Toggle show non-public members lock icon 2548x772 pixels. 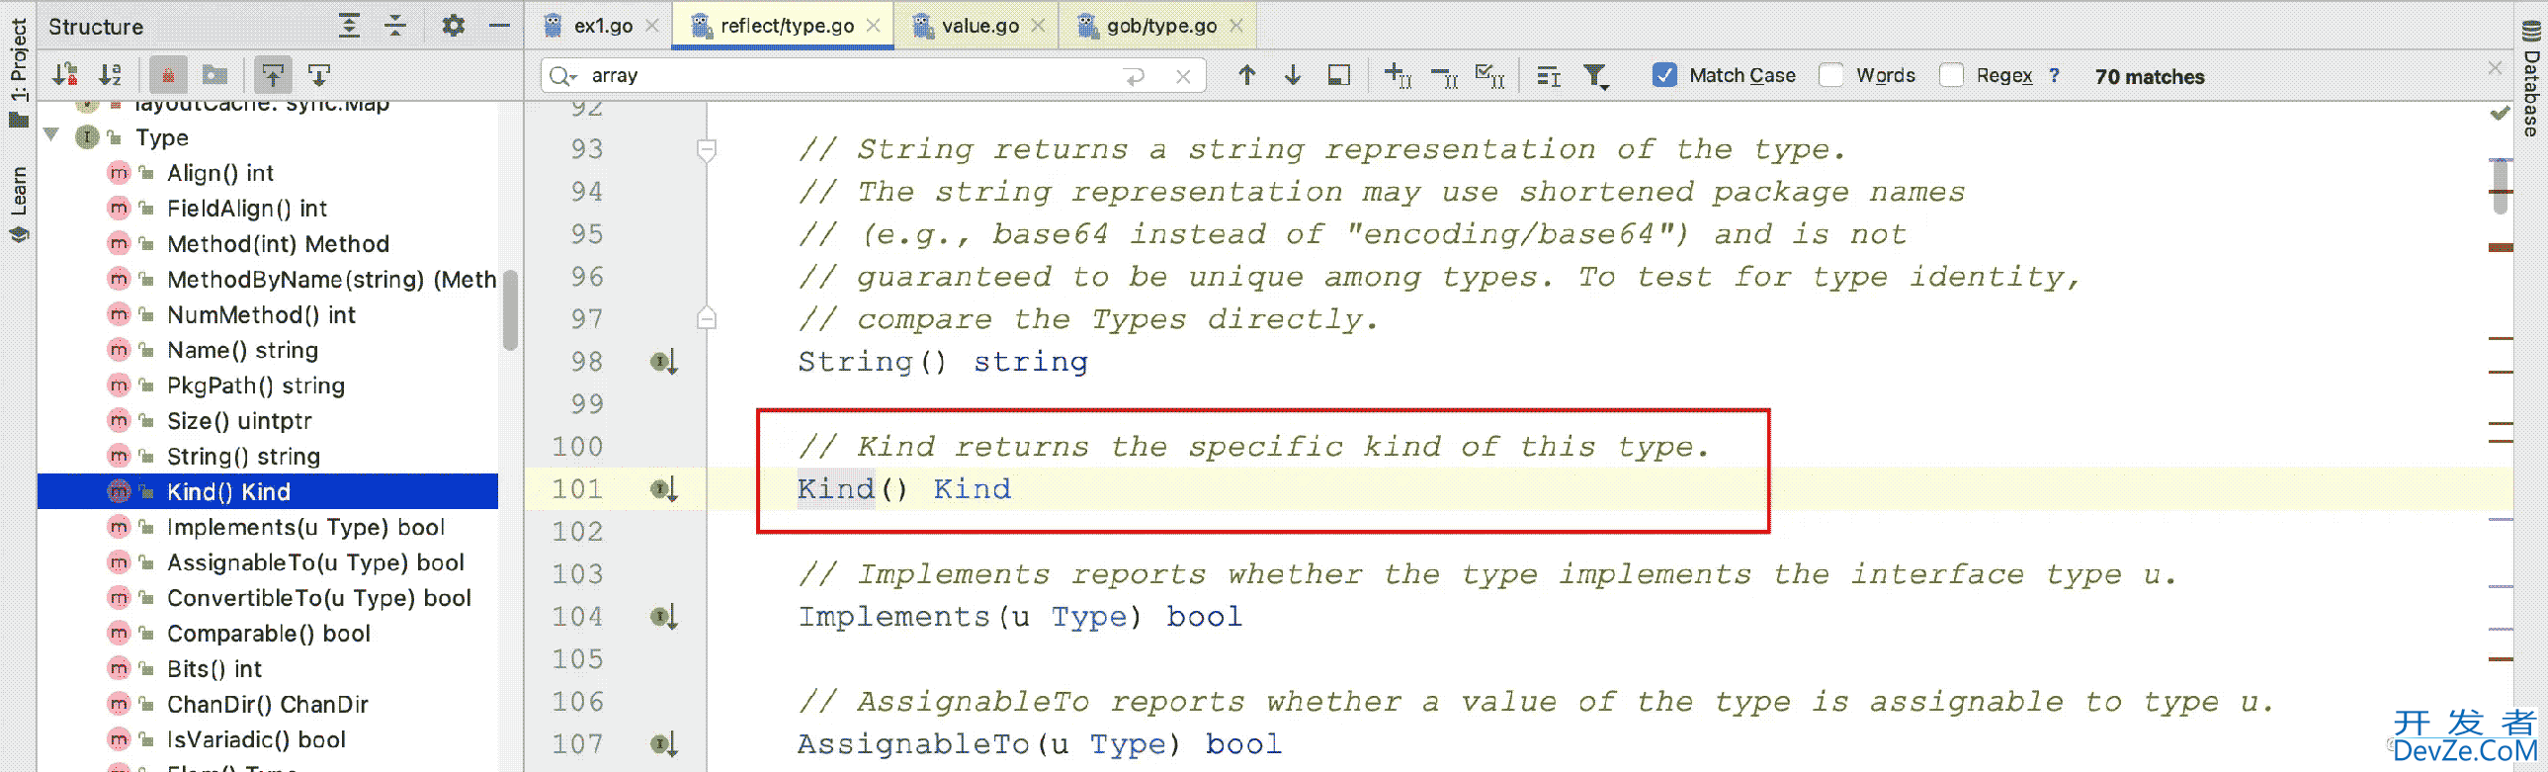(x=168, y=74)
